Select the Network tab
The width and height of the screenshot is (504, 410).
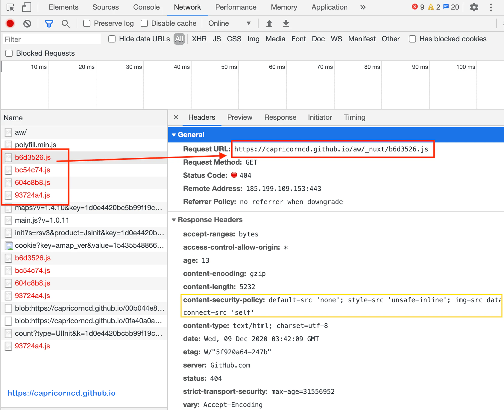[x=187, y=7]
